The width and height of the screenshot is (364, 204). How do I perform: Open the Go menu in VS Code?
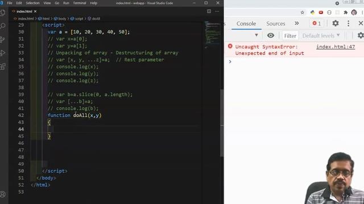pyautogui.click(x=57, y=3)
